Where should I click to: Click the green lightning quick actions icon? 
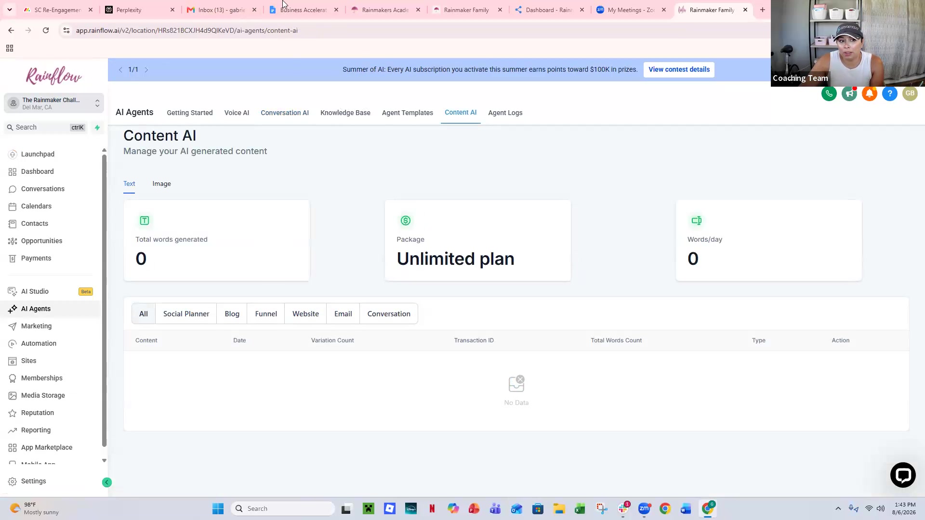(x=97, y=128)
